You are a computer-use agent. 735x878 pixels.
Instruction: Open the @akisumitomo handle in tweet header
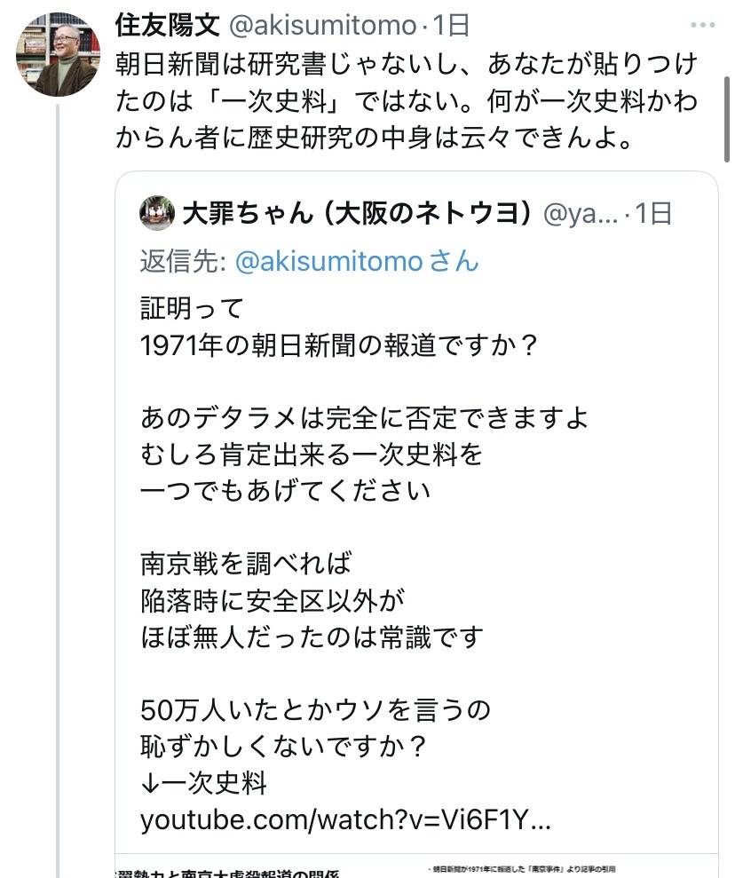click(323, 26)
